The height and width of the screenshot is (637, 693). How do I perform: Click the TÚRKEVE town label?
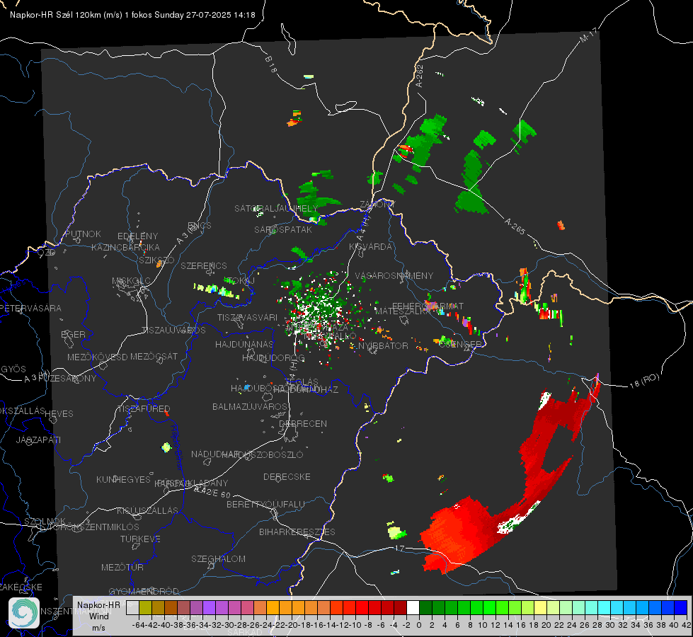pos(141,539)
